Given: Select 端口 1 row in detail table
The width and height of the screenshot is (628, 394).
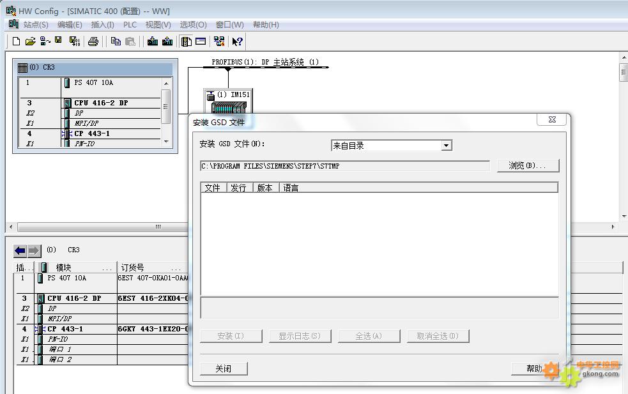Looking at the screenshot, I should point(60,349).
